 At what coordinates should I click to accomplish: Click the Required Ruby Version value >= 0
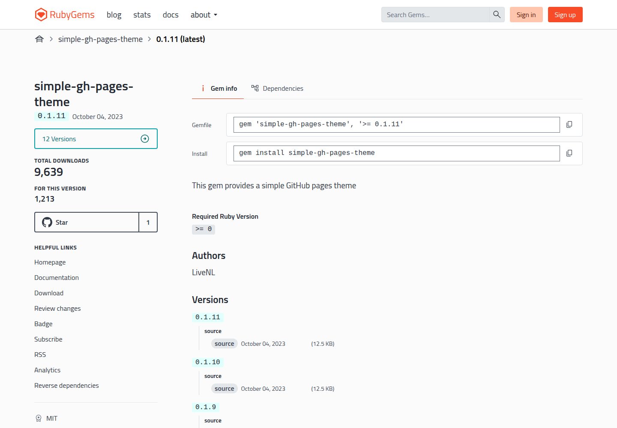pos(204,229)
